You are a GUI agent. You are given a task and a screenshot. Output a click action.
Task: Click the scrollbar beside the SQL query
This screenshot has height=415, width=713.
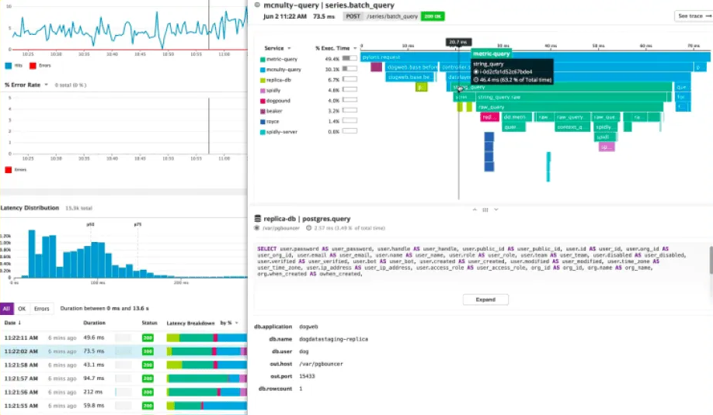pyautogui.click(x=711, y=260)
